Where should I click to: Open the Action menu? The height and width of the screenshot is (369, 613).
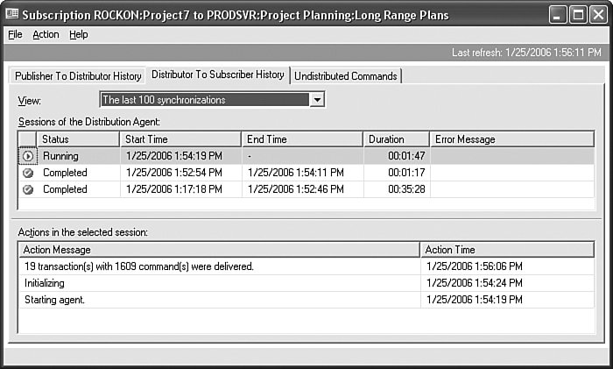(46, 34)
